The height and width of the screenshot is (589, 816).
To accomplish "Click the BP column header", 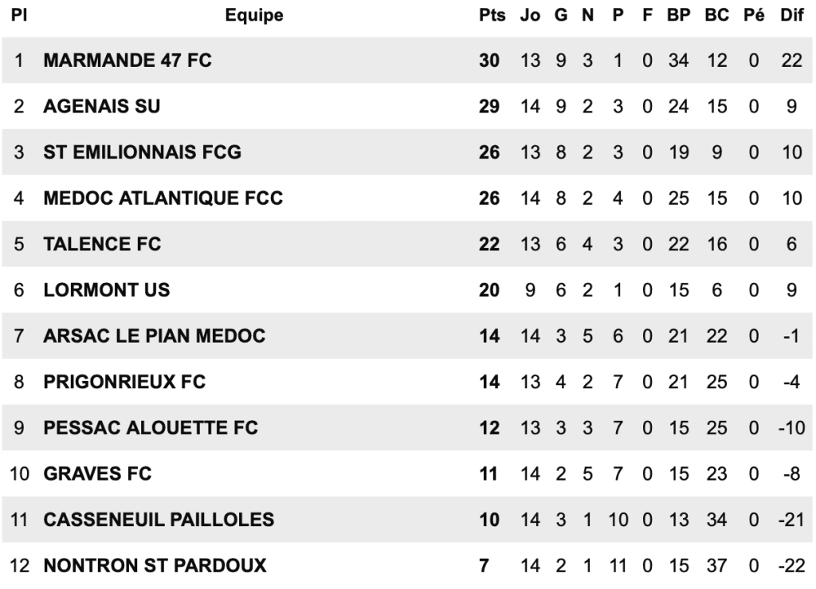I will click(679, 15).
